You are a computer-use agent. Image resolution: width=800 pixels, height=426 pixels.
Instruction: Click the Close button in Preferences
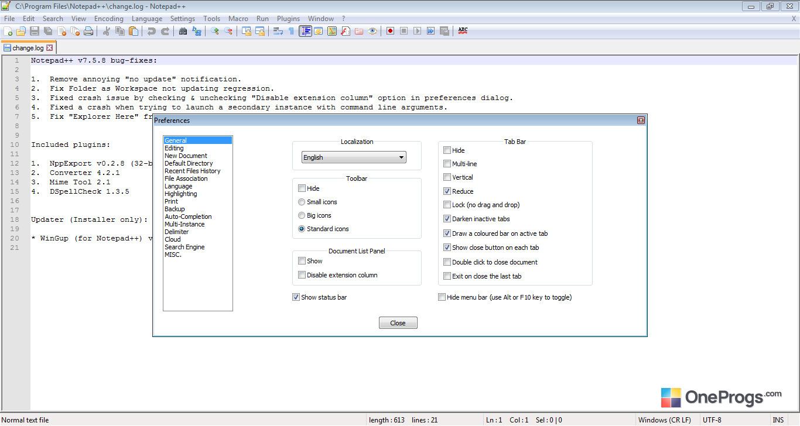click(x=398, y=323)
